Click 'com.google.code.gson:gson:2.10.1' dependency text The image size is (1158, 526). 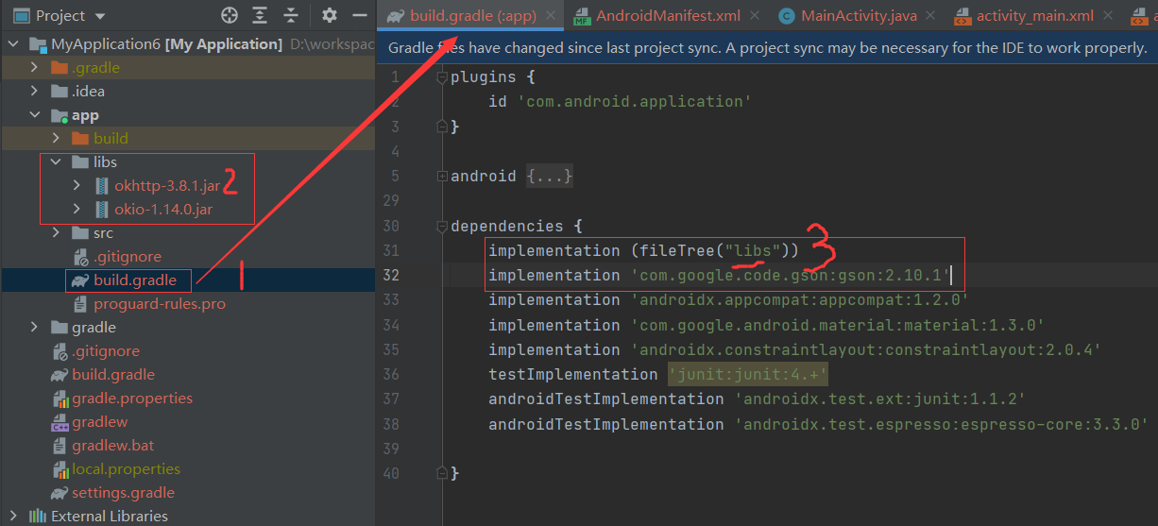point(790,276)
